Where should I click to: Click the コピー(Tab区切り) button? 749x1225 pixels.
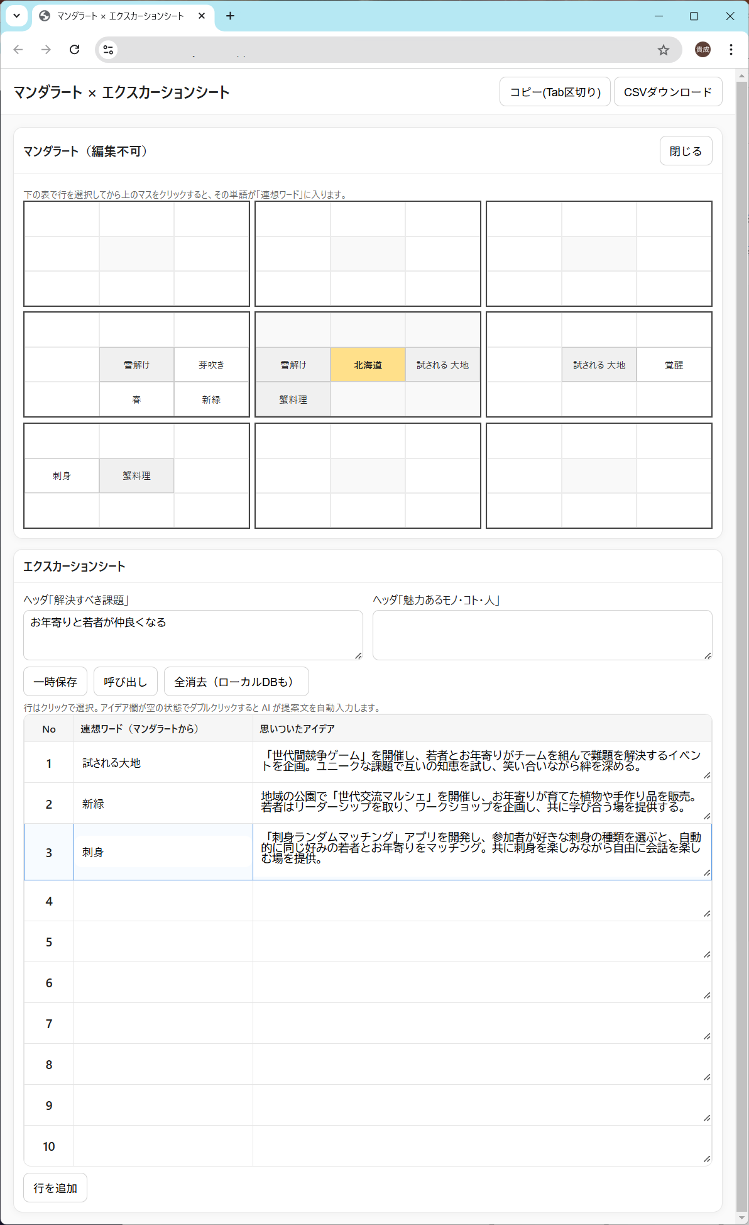click(555, 92)
